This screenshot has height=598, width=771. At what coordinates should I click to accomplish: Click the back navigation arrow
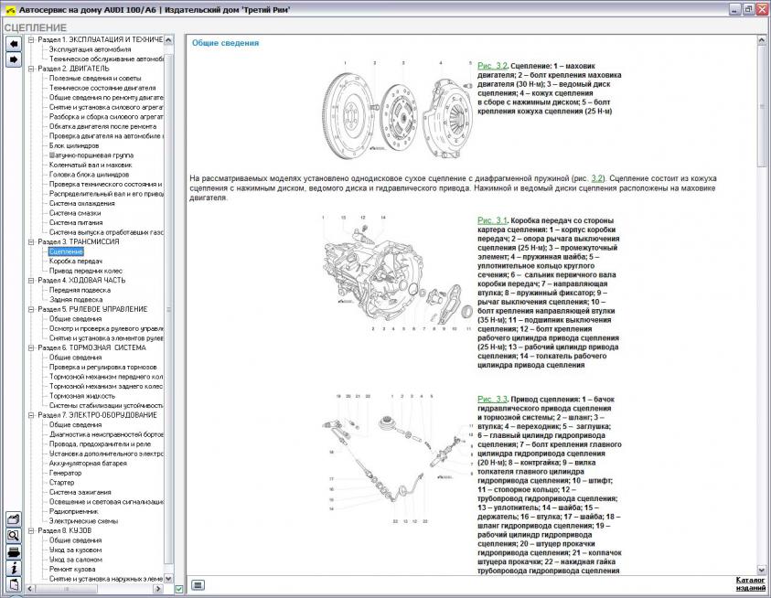[14, 44]
